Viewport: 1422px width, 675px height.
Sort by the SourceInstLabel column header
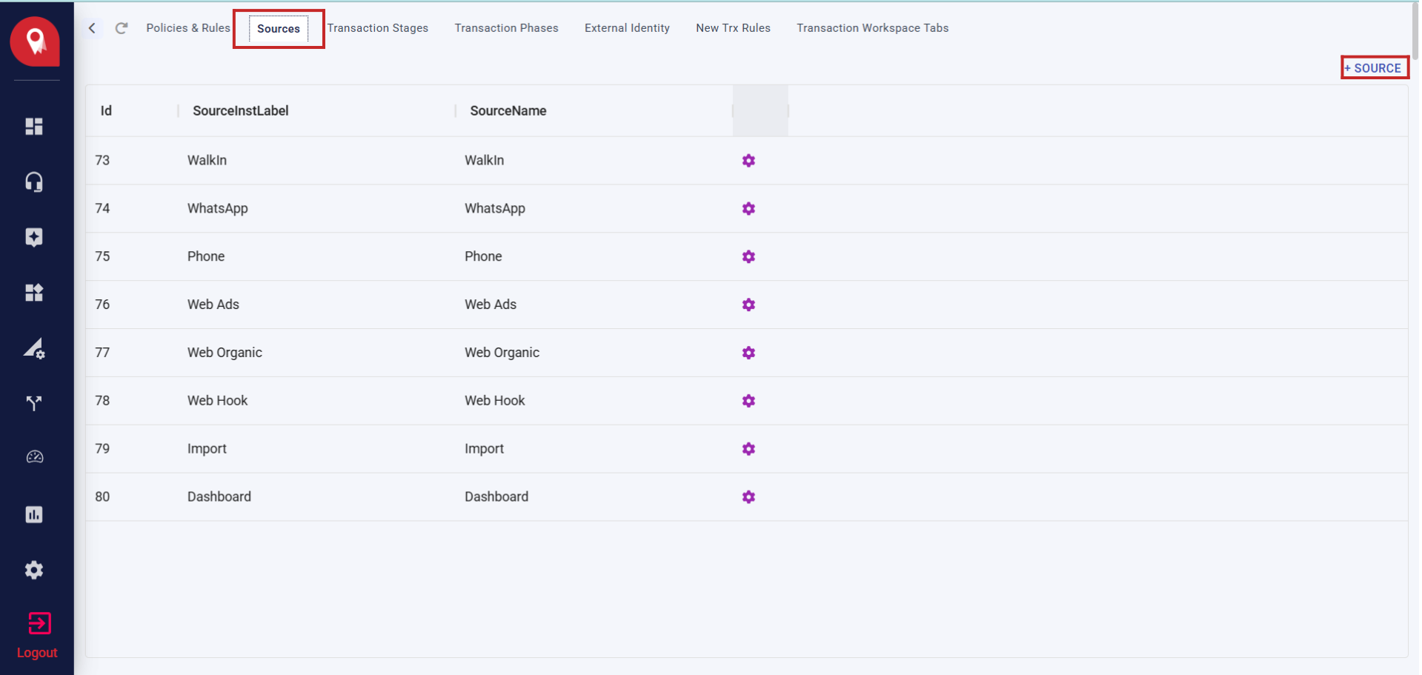(241, 110)
